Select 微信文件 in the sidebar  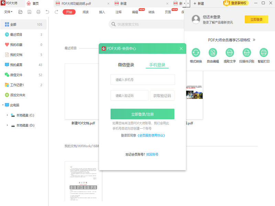click(x=17, y=75)
